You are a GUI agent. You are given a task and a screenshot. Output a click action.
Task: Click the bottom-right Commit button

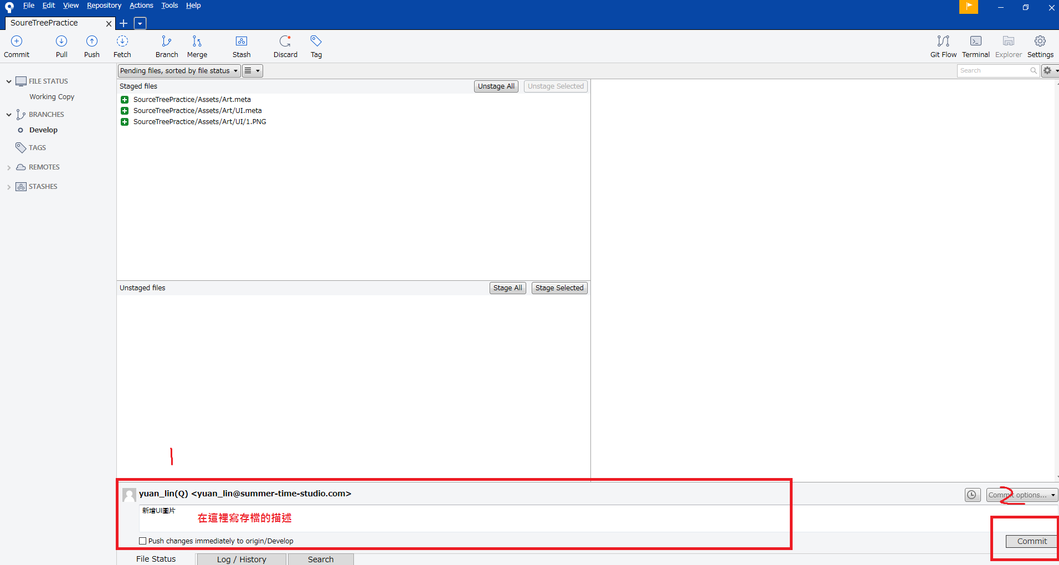coord(1032,541)
